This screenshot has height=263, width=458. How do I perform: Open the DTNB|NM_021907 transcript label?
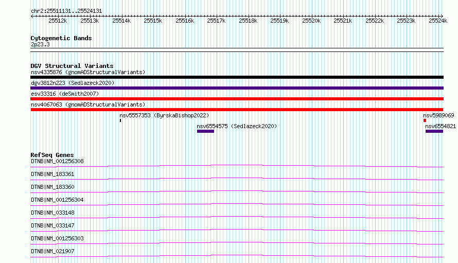(52, 251)
